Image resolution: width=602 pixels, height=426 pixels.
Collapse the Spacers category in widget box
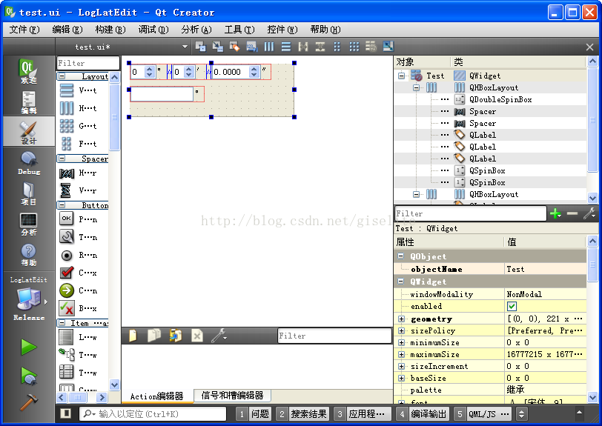pyautogui.click(x=62, y=158)
